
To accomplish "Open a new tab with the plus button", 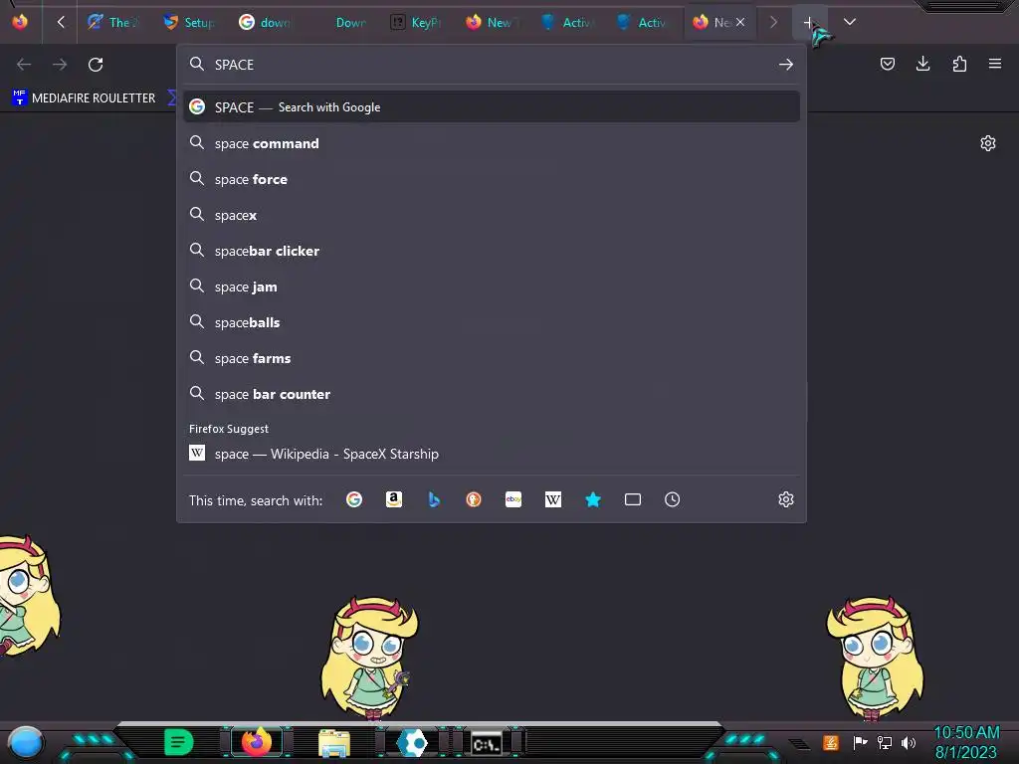I will 808,22.
